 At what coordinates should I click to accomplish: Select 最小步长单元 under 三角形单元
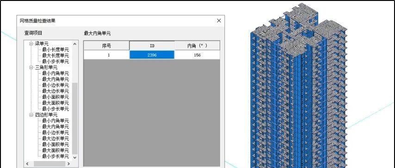(56, 109)
